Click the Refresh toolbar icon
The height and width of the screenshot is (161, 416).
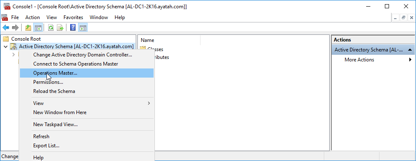pyautogui.click(x=51, y=27)
